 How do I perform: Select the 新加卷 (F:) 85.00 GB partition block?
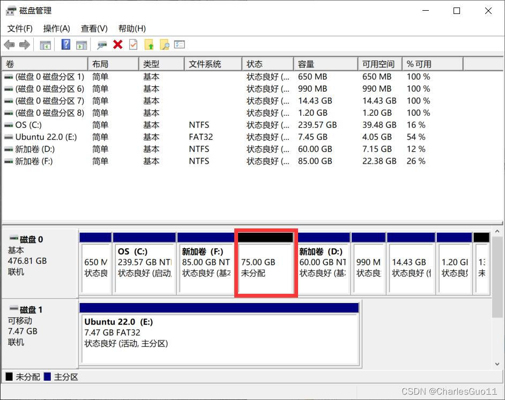point(206,263)
